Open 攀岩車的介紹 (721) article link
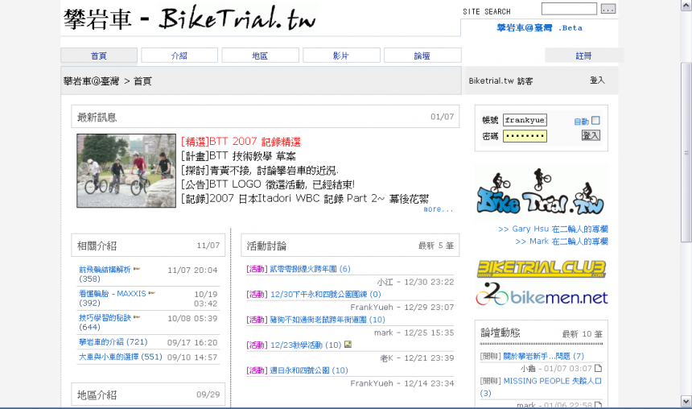692x409 pixels. 113,342
